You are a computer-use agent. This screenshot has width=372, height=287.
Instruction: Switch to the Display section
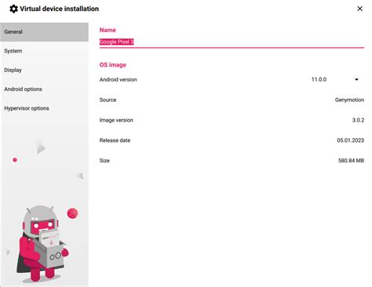(44, 70)
